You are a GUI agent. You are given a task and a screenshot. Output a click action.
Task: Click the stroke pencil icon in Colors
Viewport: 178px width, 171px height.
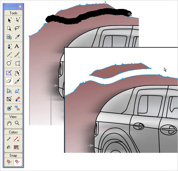click(9, 139)
